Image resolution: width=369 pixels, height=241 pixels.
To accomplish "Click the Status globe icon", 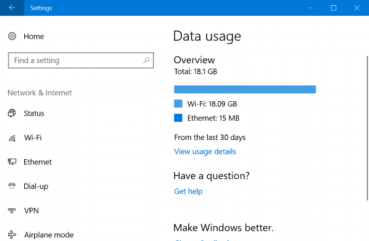I will (x=12, y=113).
